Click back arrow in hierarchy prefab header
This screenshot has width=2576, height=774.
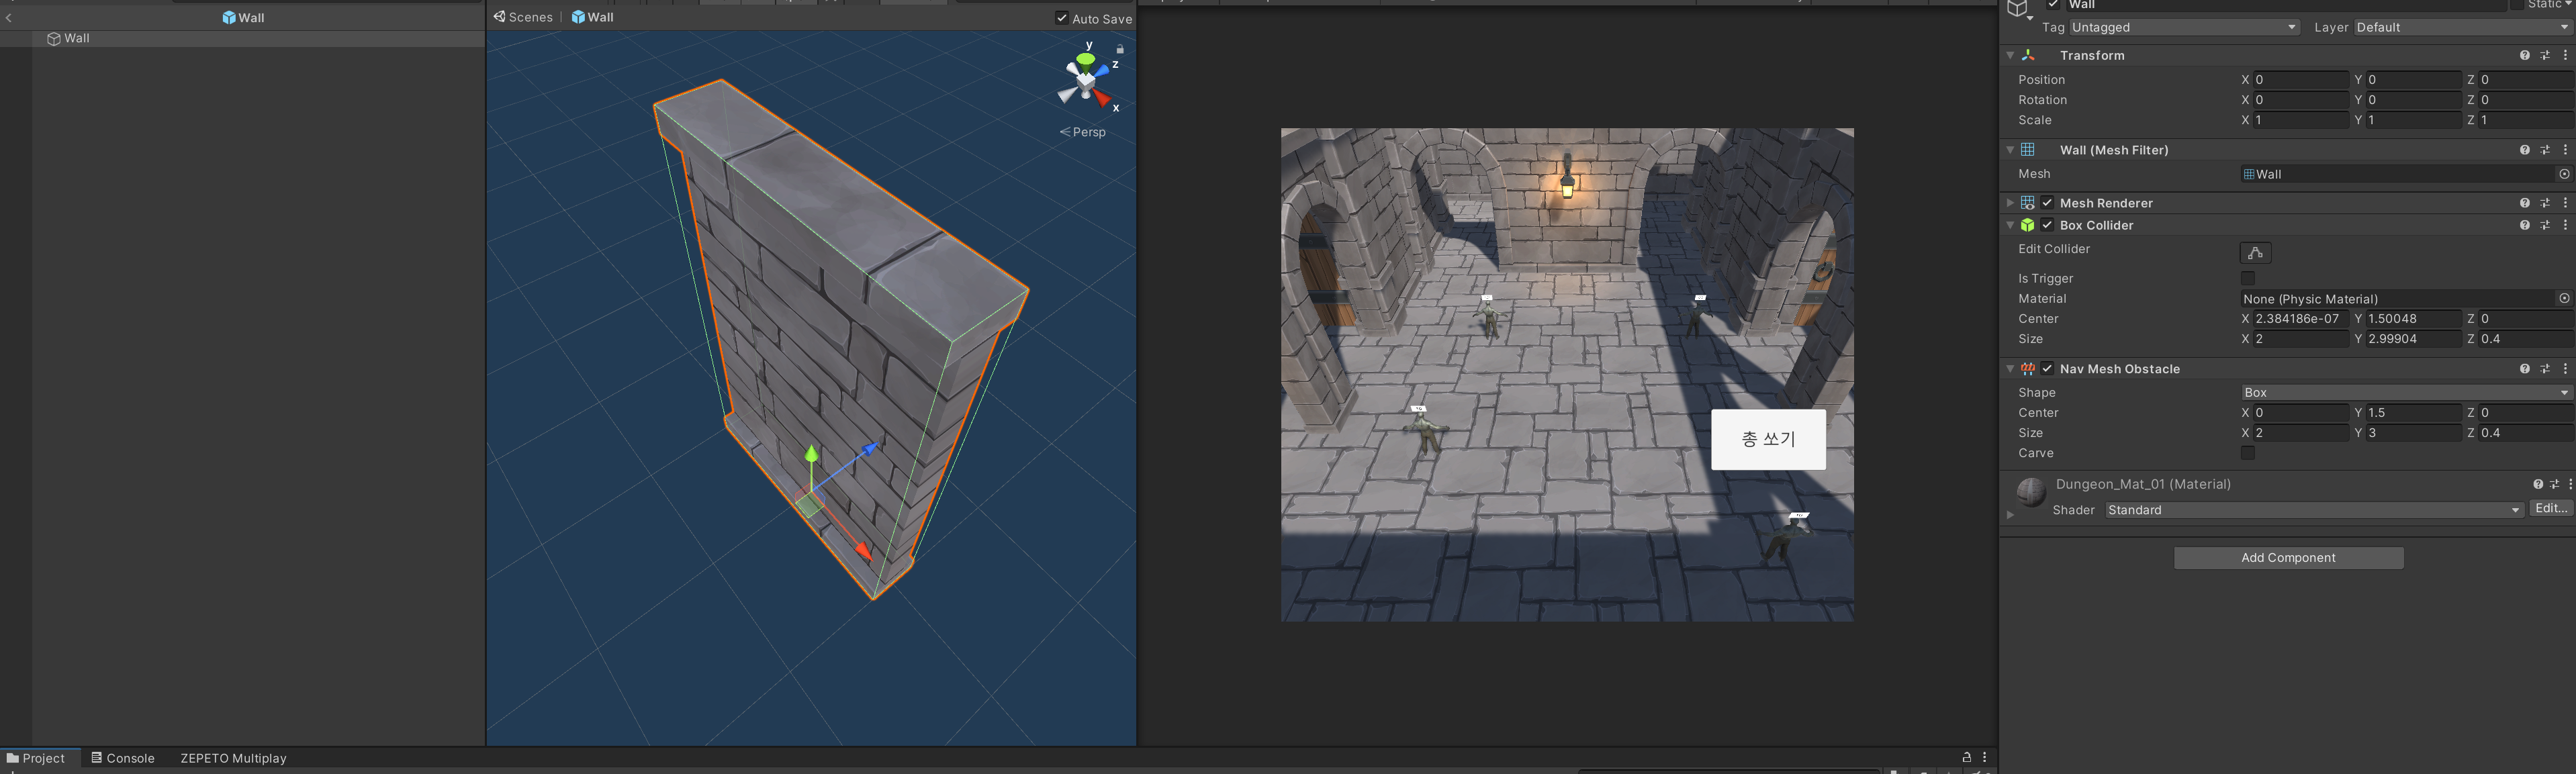9,18
